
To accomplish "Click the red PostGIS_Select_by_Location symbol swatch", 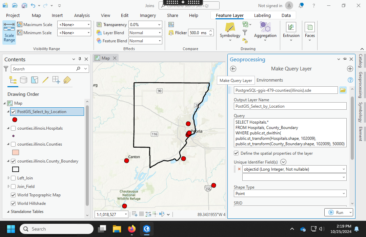I will [x=15, y=120].
